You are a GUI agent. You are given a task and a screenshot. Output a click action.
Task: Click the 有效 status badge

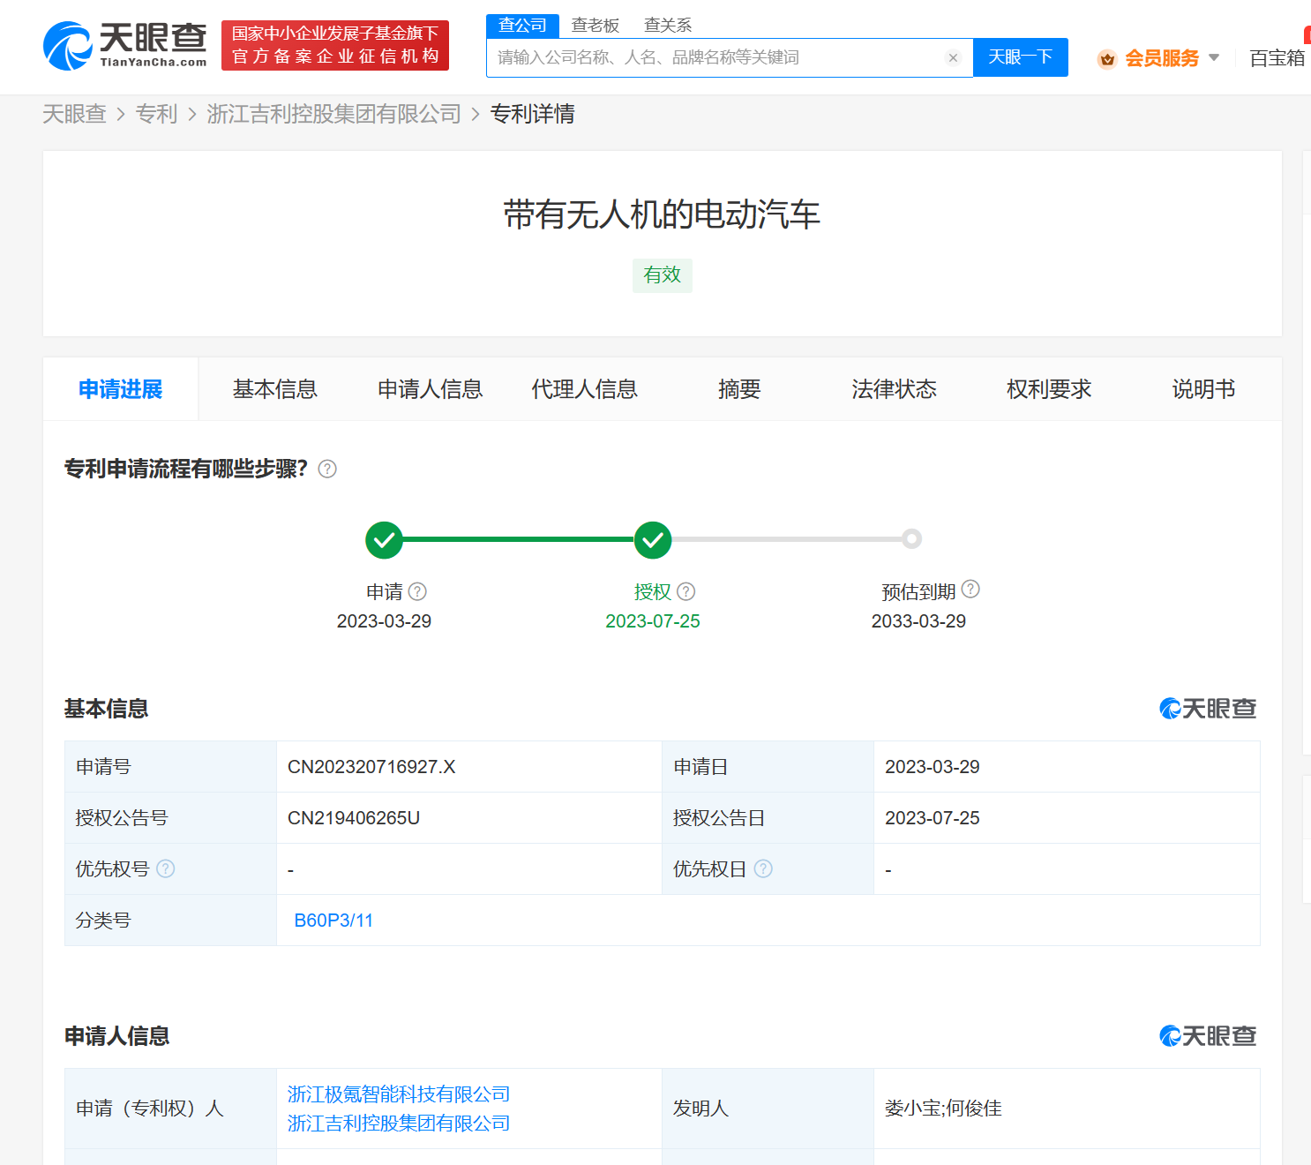click(663, 275)
